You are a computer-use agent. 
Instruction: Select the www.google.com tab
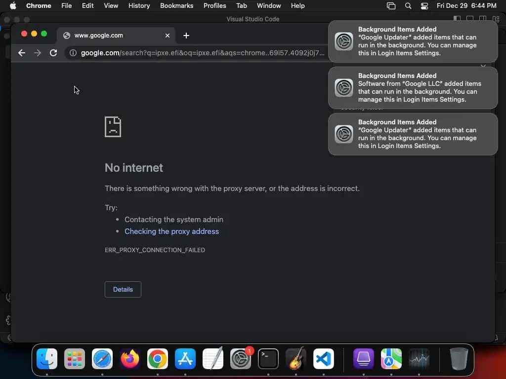click(116, 36)
